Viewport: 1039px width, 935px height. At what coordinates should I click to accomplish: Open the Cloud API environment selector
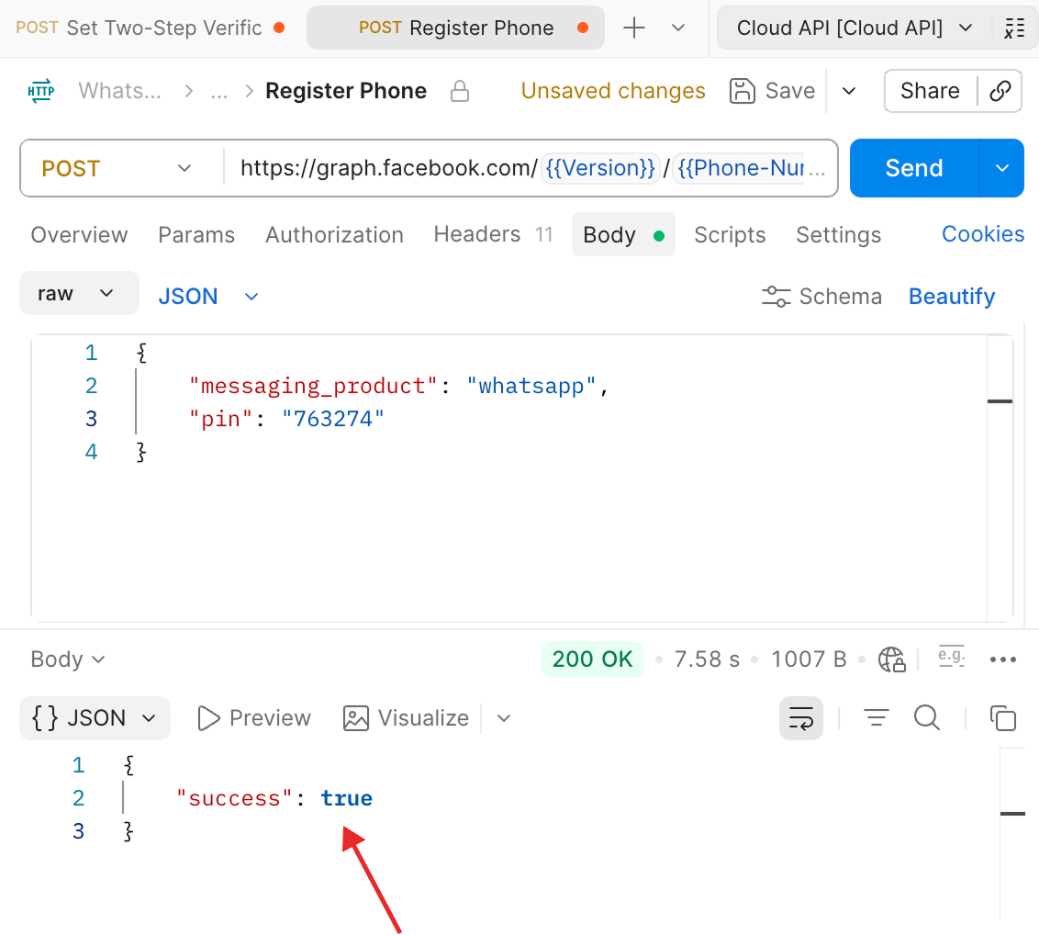click(x=855, y=28)
